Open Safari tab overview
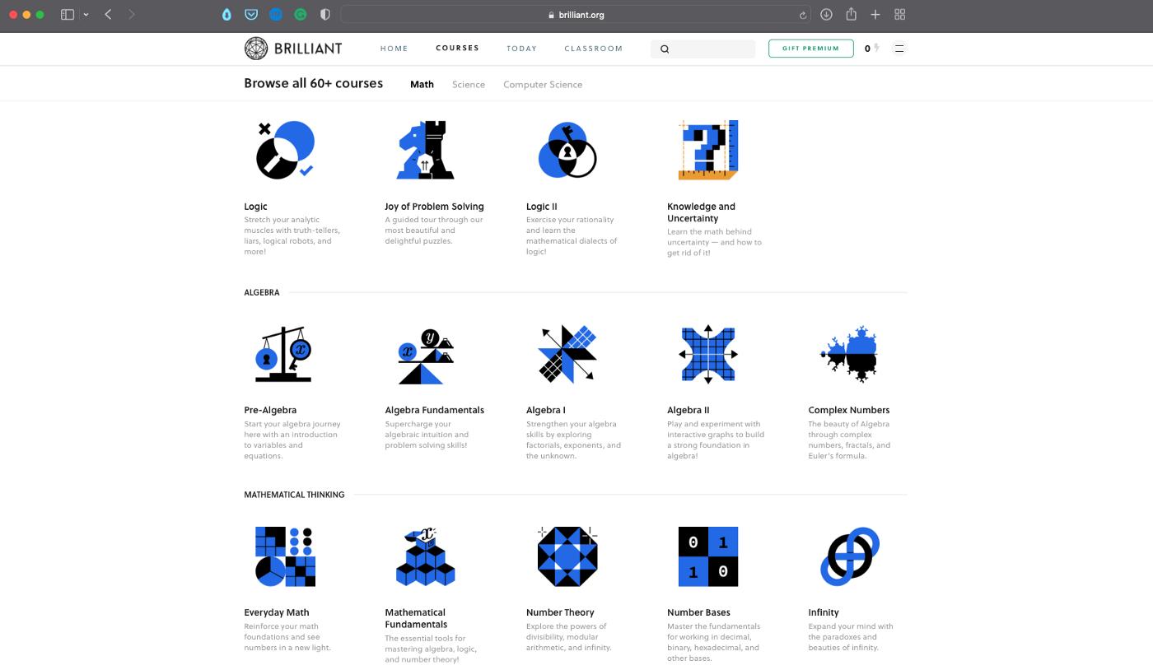This screenshot has height=670, width=1153. click(899, 15)
